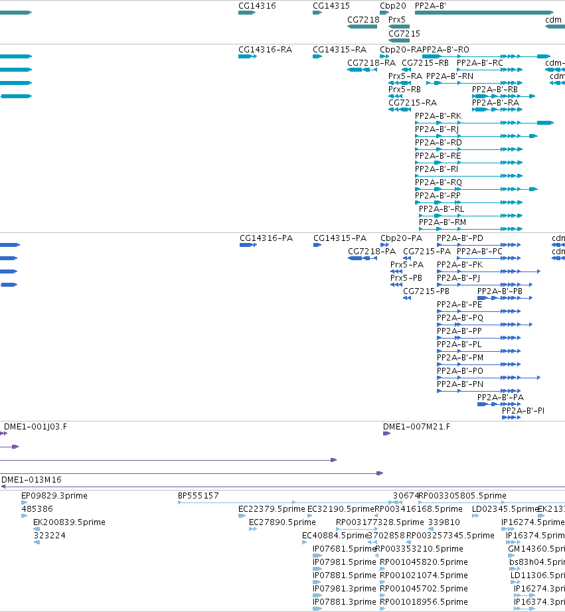The width and height of the screenshot is (565, 612).
Task: Click the CG14316-PA protein label
Action: coord(266,238)
